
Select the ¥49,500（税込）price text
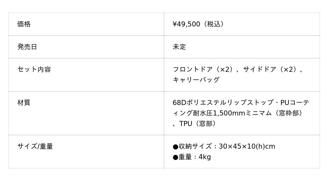[x=199, y=24]
